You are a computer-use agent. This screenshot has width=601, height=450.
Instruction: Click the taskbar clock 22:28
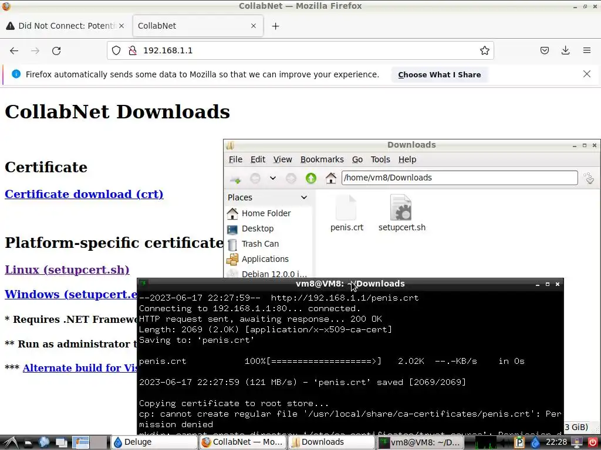(x=556, y=442)
